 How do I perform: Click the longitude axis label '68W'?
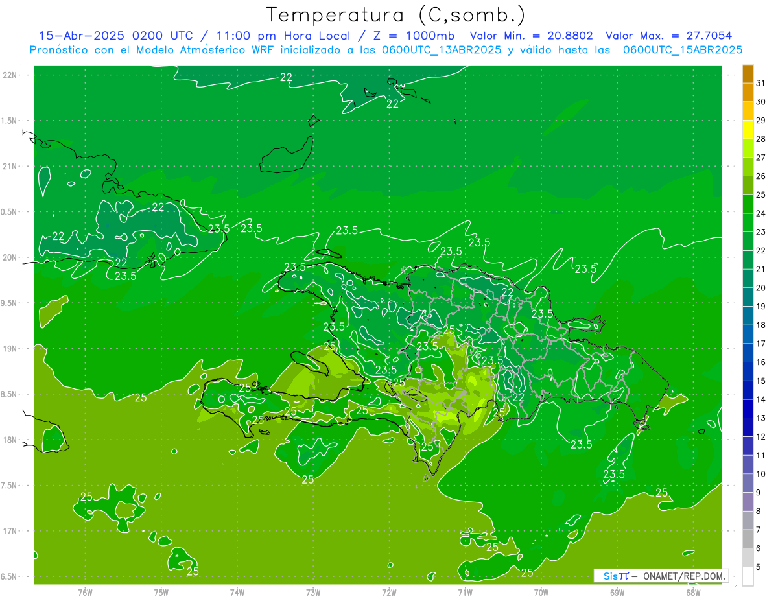(x=693, y=593)
